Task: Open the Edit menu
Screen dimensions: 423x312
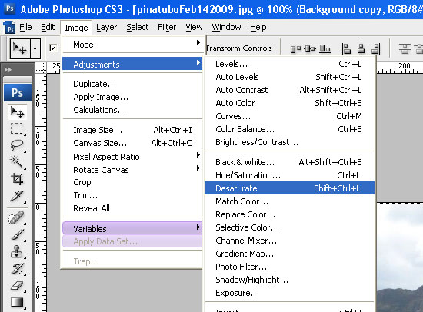Action: (x=48, y=27)
